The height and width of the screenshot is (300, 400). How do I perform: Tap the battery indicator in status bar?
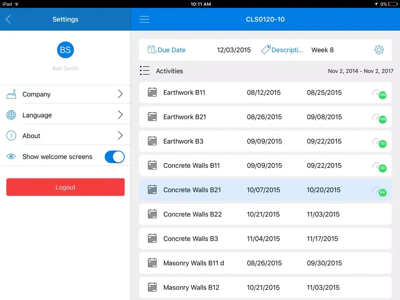point(393,4)
